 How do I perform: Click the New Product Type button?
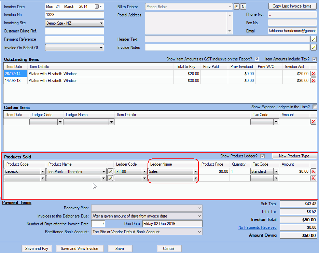point(294,156)
